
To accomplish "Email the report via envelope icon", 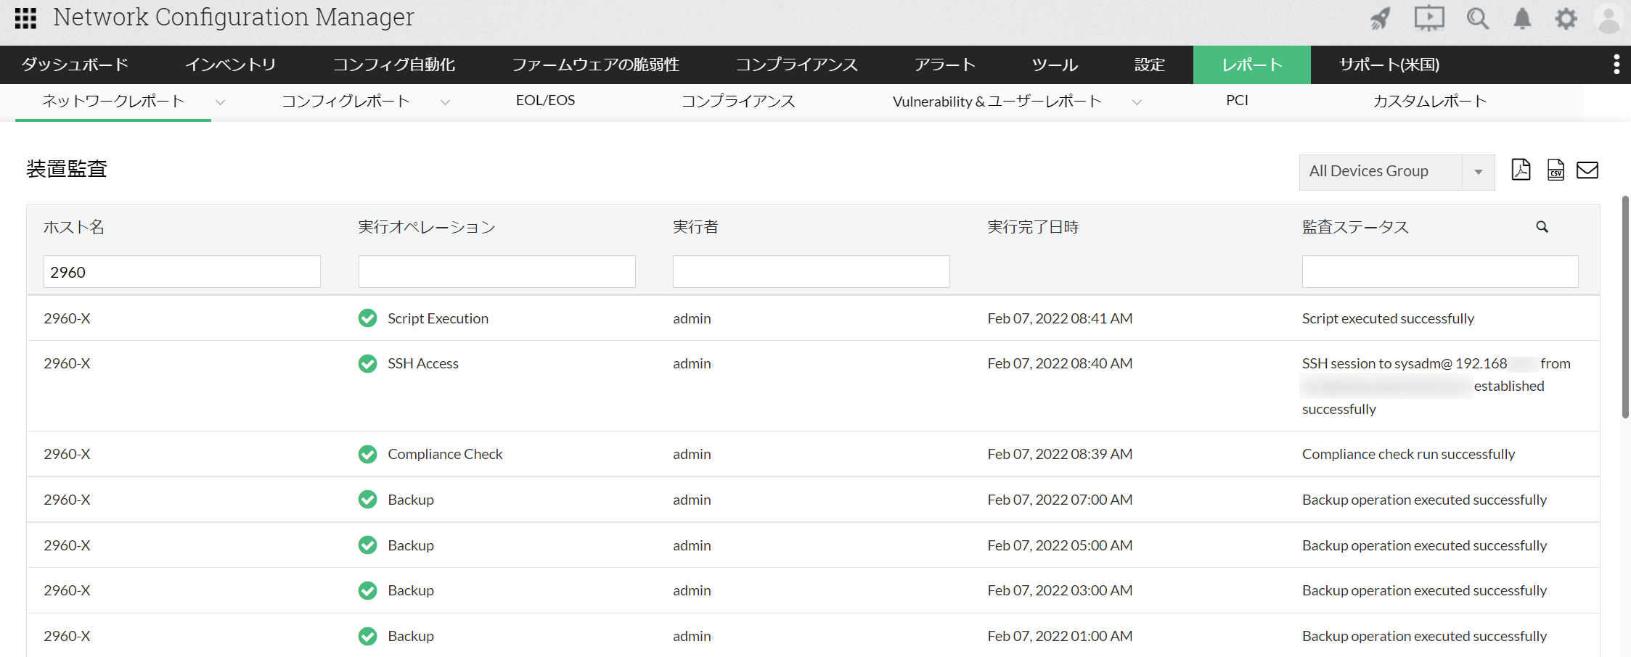I will (1587, 170).
